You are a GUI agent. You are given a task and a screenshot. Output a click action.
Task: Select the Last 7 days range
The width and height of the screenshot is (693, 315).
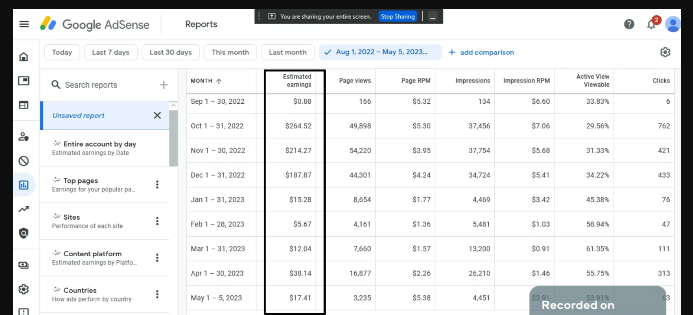coord(111,52)
